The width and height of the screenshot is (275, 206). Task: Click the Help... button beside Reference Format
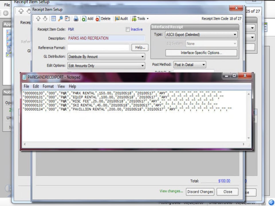pos(140,47)
